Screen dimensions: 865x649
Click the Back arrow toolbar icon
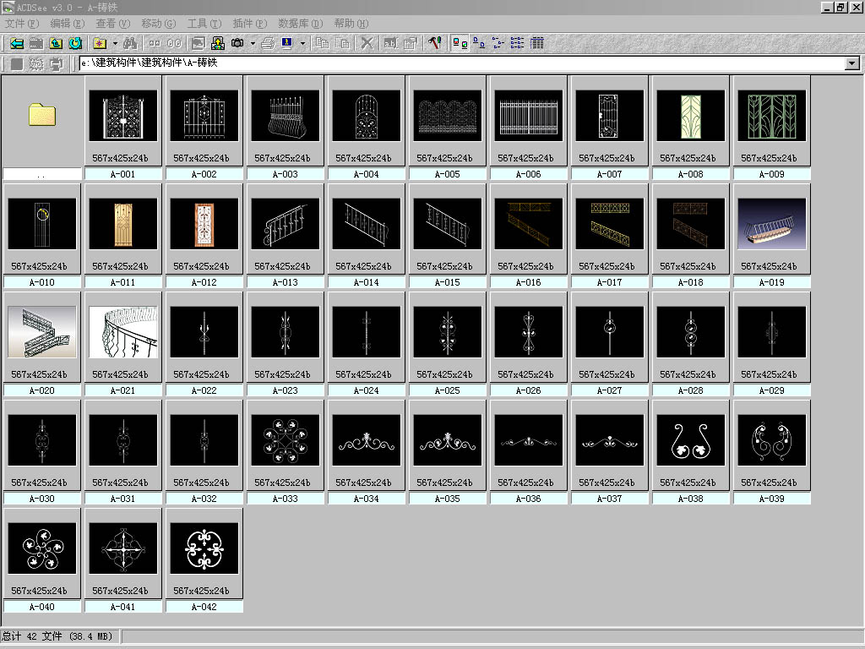click(x=16, y=42)
